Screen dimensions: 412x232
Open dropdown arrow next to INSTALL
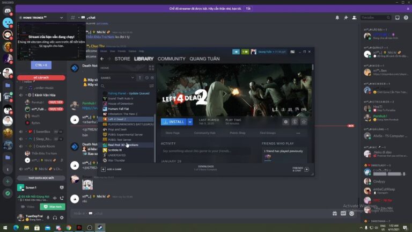coord(190,122)
